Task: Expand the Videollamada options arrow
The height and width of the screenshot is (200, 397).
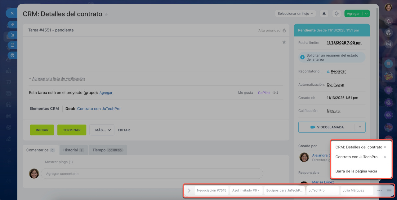Action: click(360, 127)
